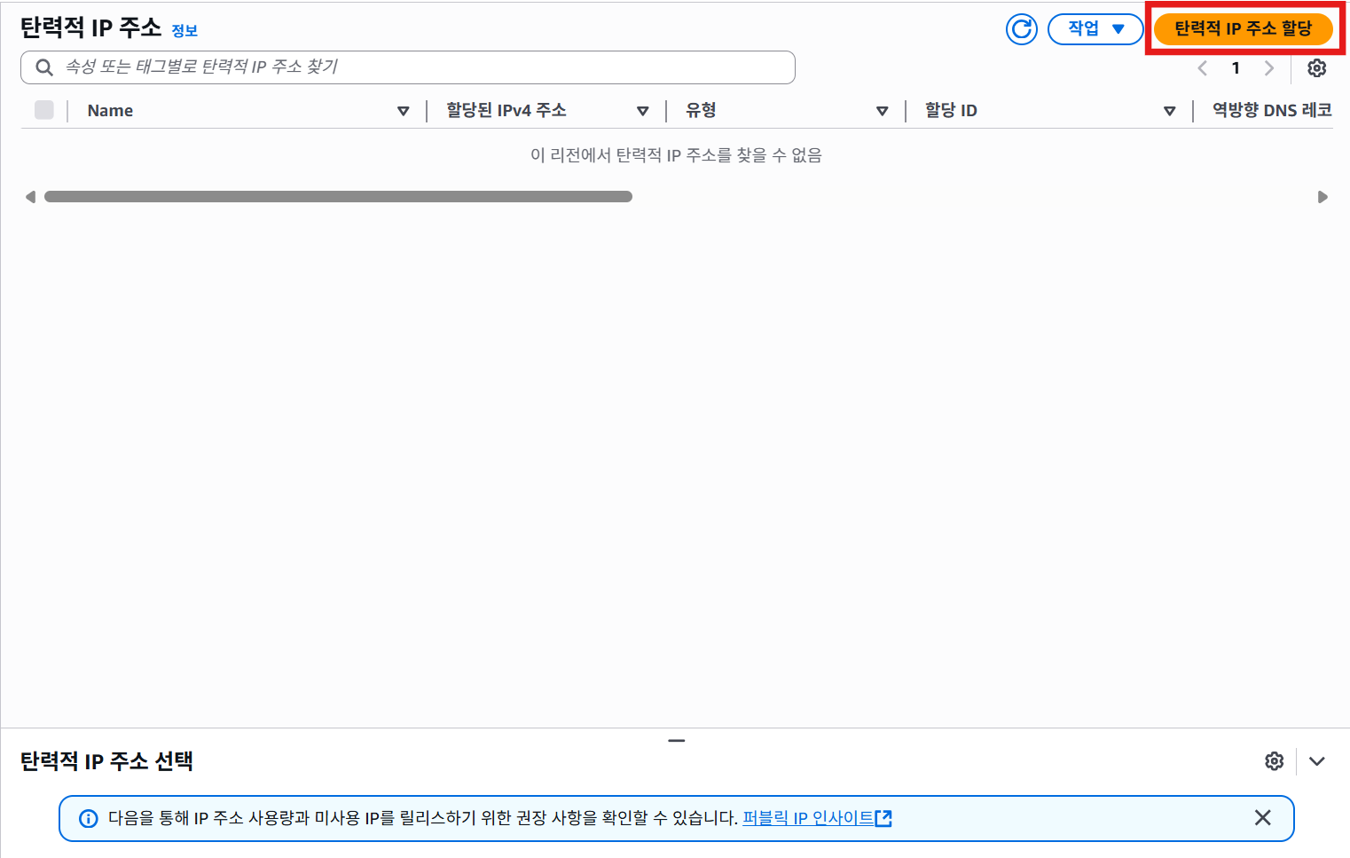Viewport: 1350px width, 858px height.
Task: Focus the Elastic IP search field
Action: [408, 67]
